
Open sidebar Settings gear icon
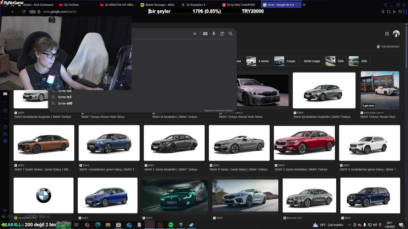point(5,141)
